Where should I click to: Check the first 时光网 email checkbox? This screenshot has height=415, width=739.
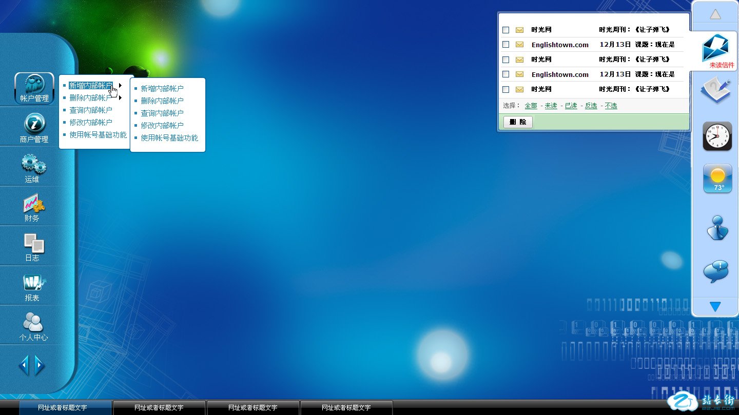point(505,30)
